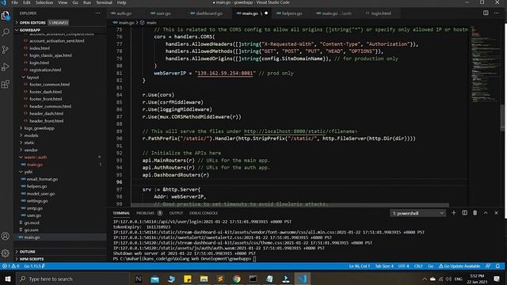The image size is (507, 285).
Task: Expand the Outline section
Action: pyautogui.click(x=27, y=252)
